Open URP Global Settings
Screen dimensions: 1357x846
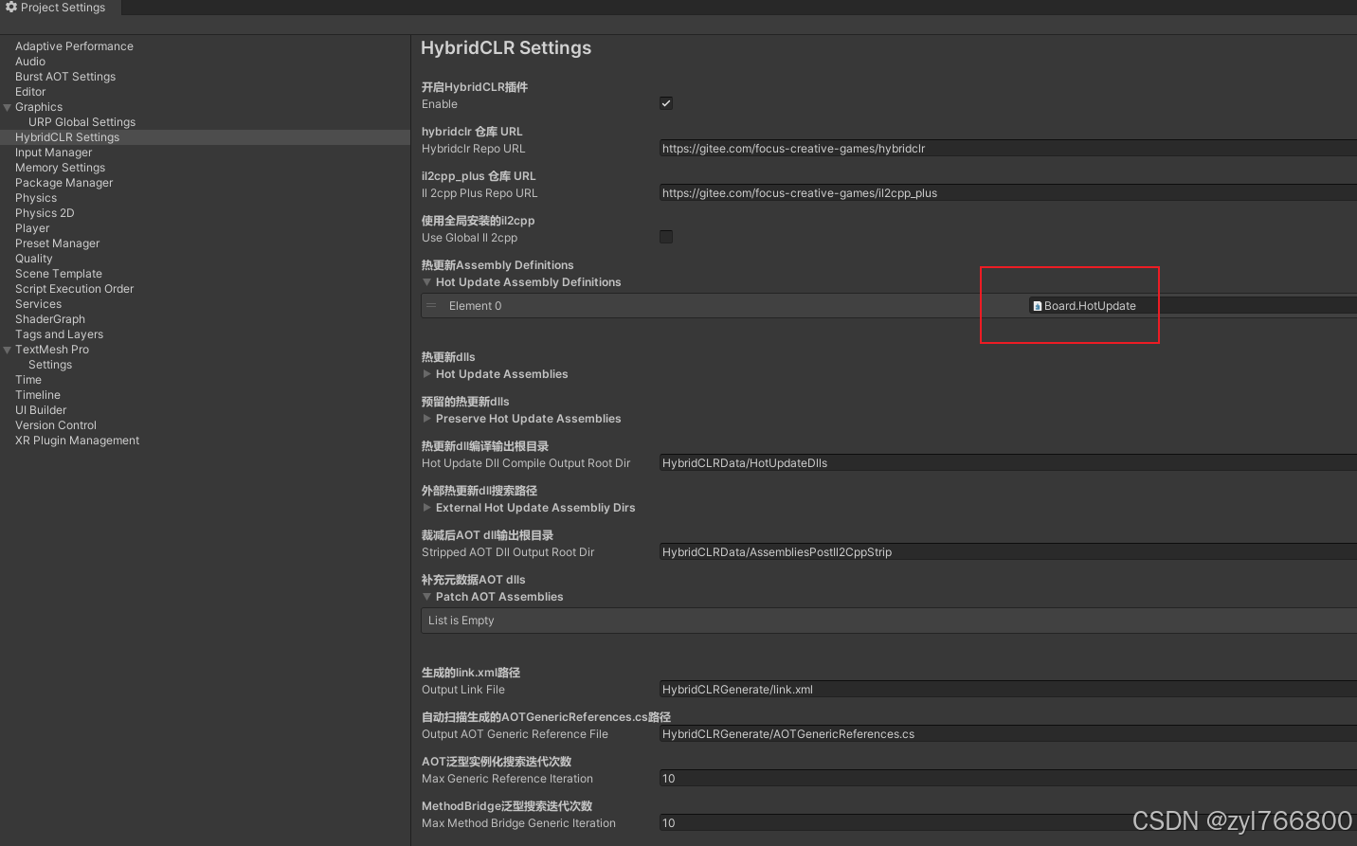82,121
